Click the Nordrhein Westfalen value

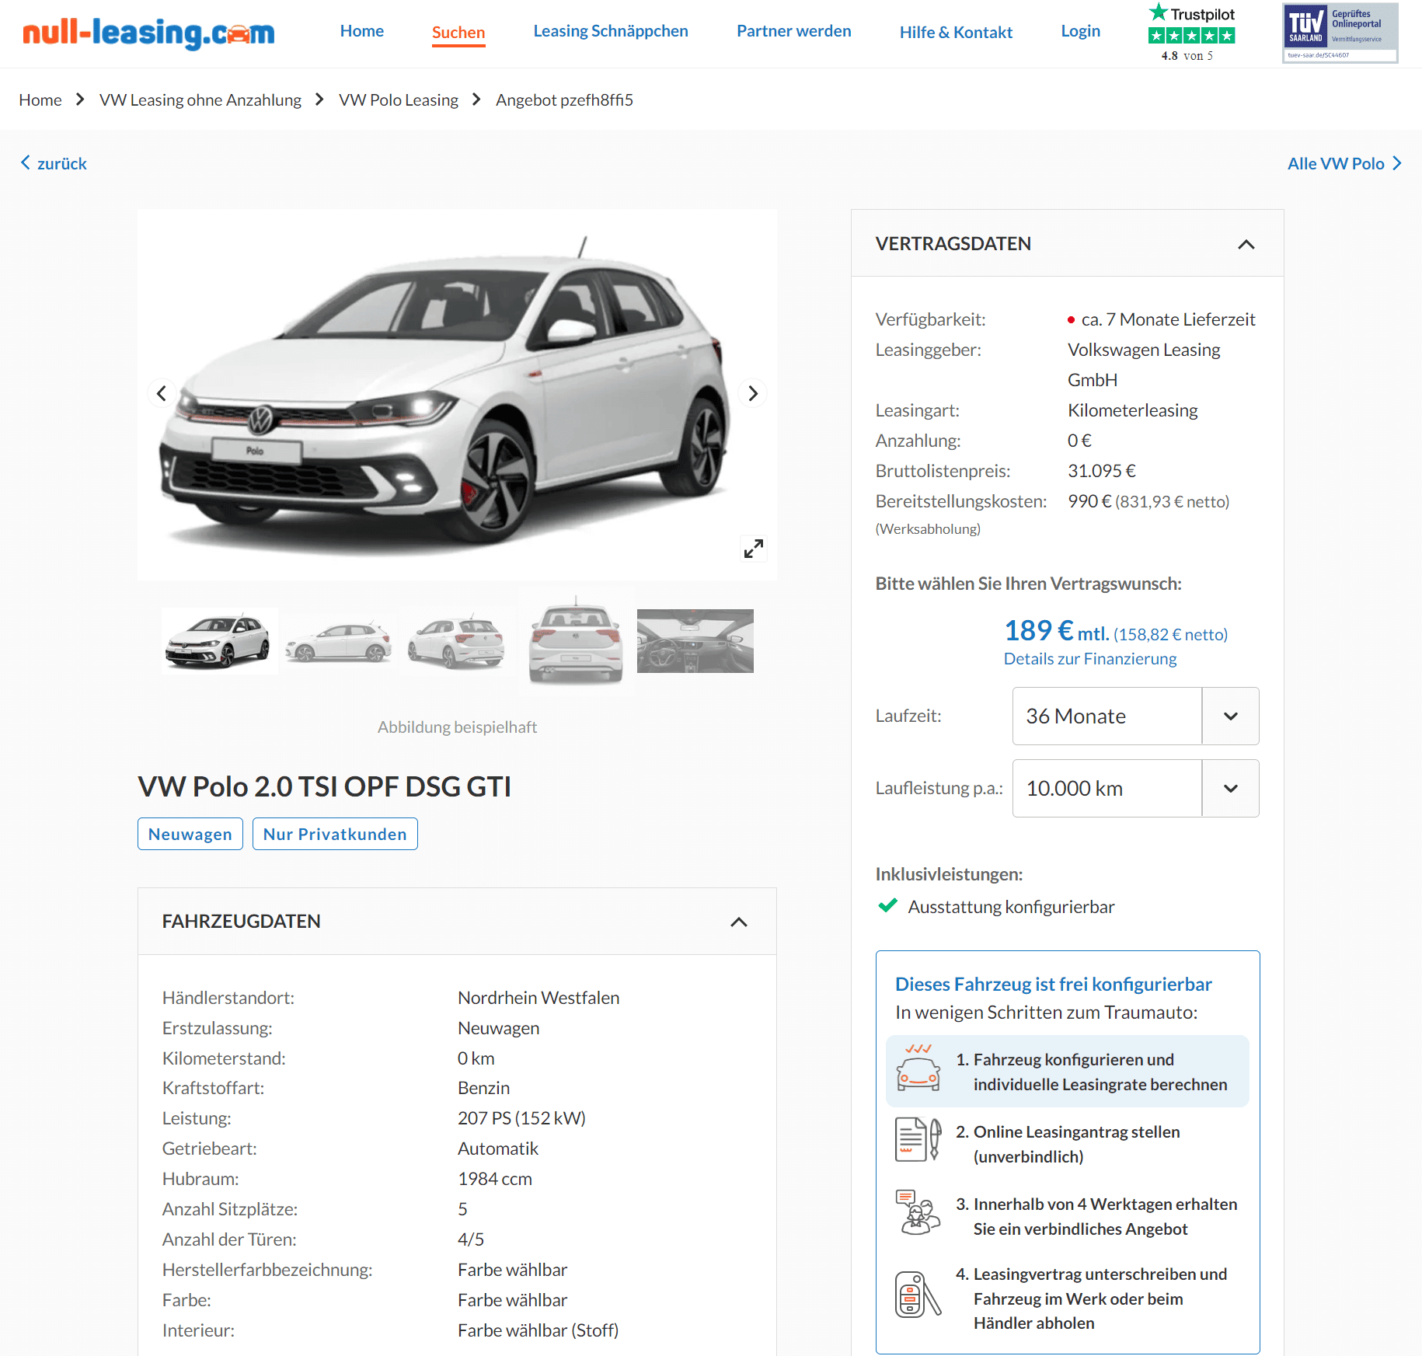point(538,998)
